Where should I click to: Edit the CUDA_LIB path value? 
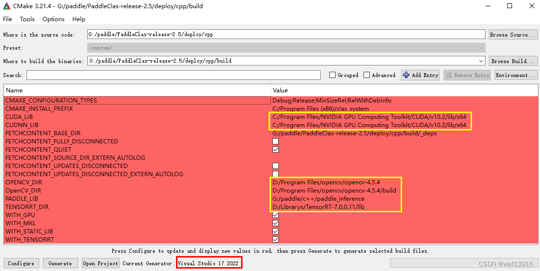pos(369,117)
